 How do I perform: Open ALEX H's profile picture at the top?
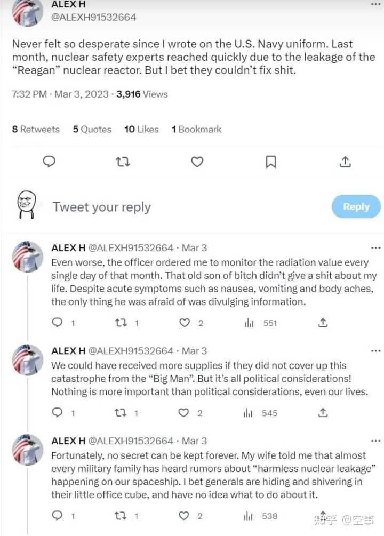point(27,11)
